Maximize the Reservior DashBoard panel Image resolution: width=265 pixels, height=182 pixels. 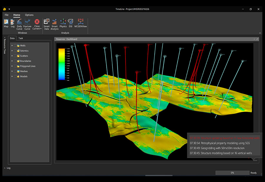click(x=257, y=39)
